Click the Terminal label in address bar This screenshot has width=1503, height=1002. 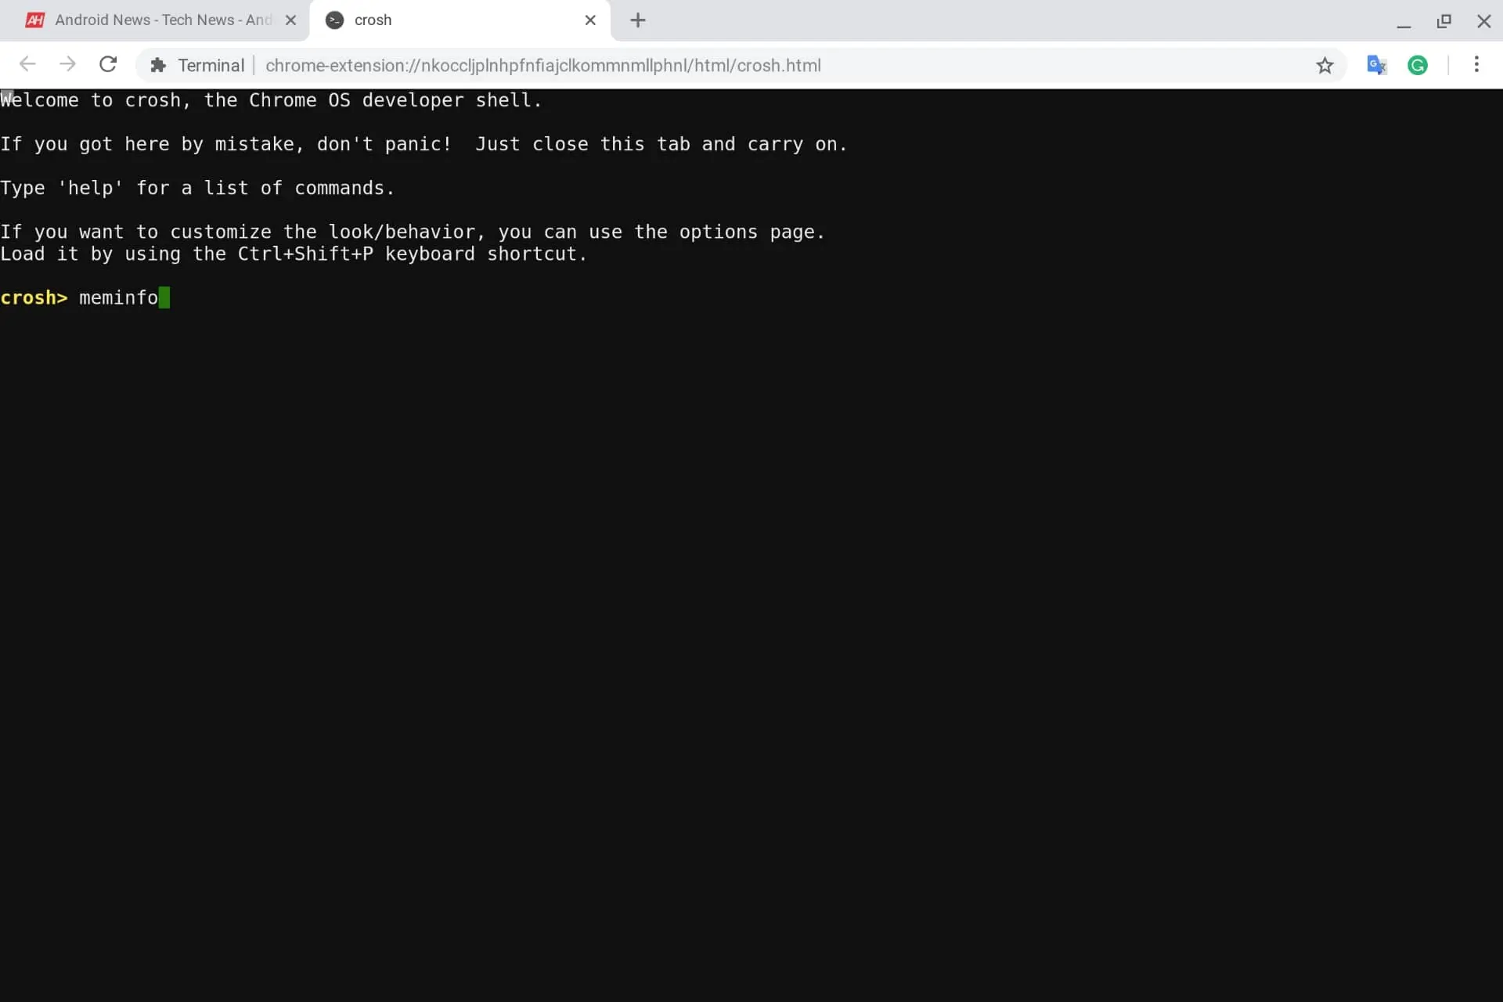(211, 65)
